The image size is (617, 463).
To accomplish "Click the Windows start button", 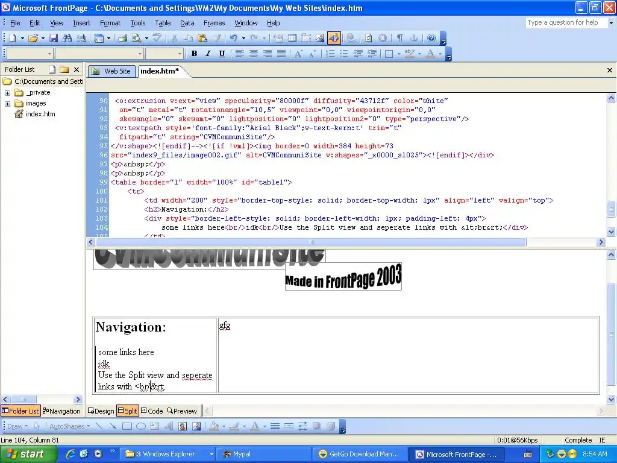I will pos(28,454).
